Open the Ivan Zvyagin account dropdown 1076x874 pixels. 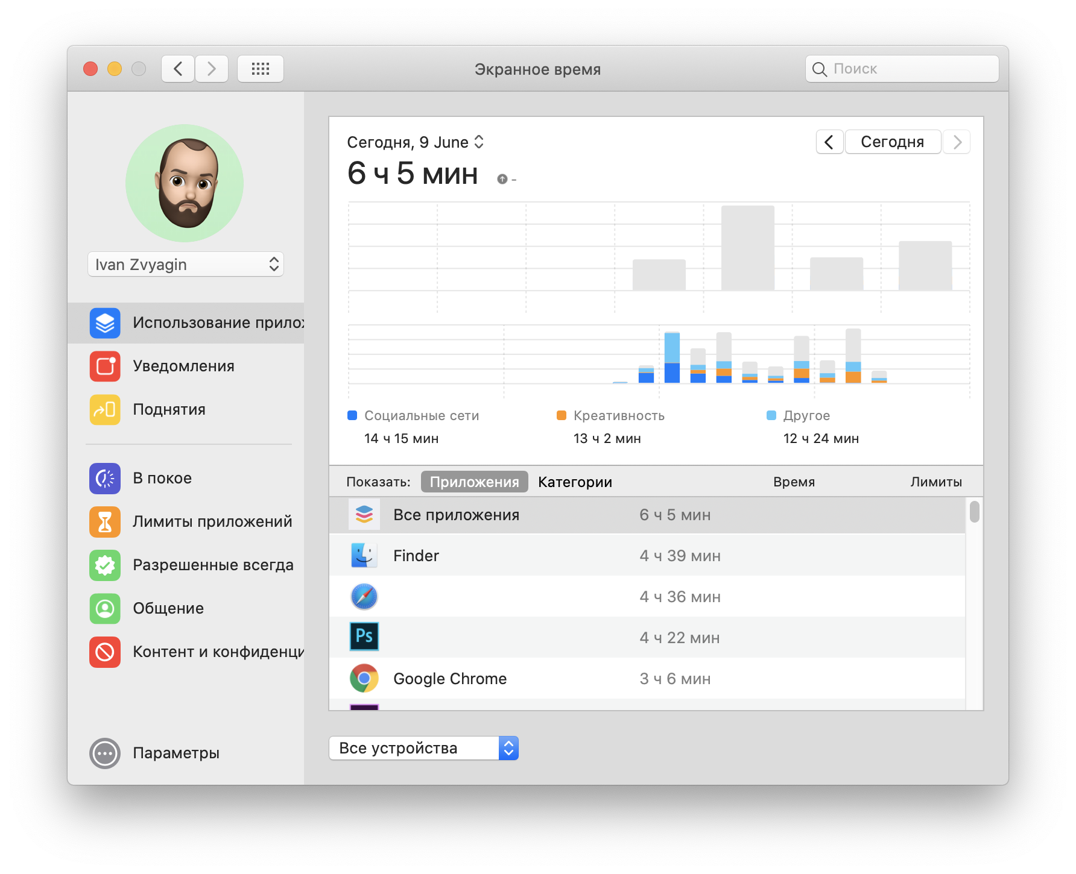[x=185, y=264]
